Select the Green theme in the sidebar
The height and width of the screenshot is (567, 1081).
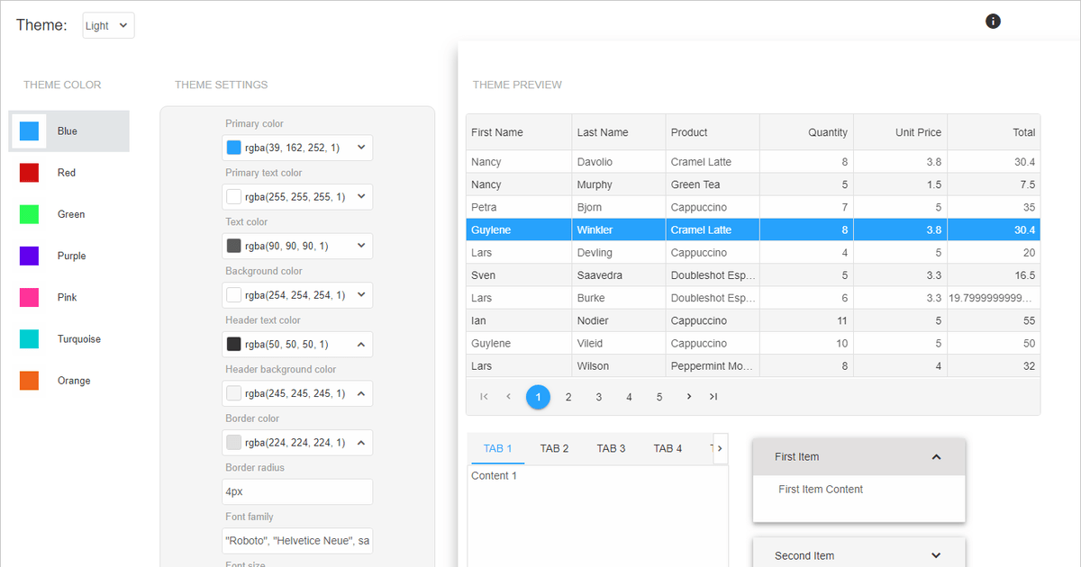tap(68, 214)
